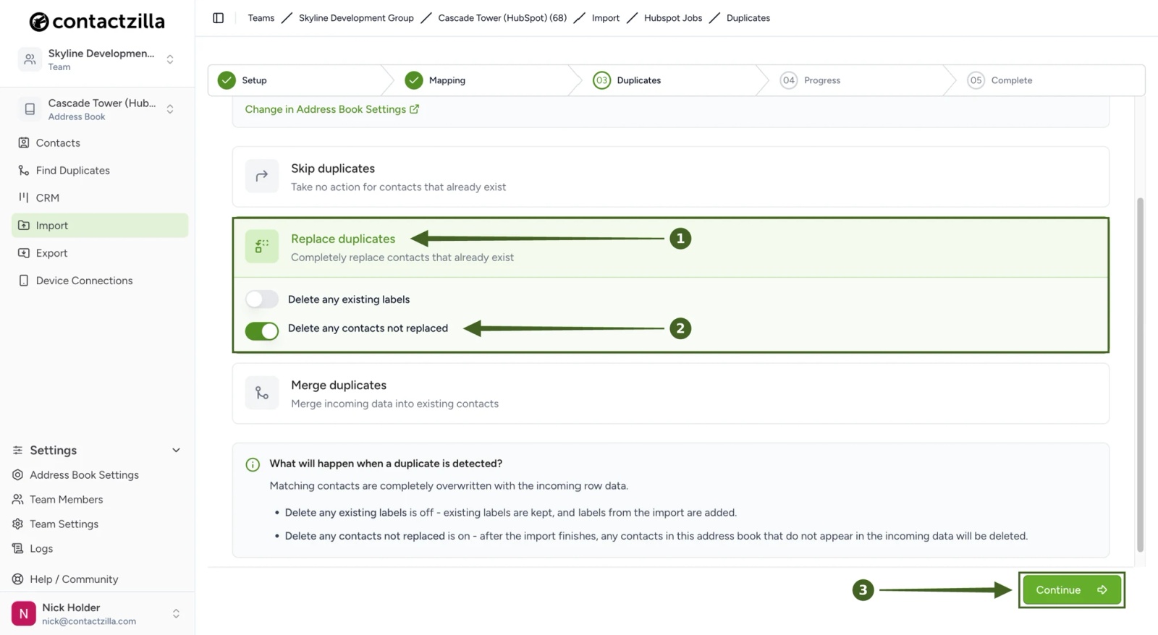
Task: Click the Help / Community lifebuoy icon
Action: click(18, 579)
